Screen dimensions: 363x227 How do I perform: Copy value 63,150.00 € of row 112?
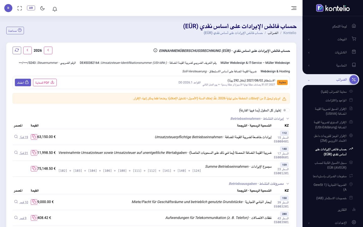click(34, 137)
